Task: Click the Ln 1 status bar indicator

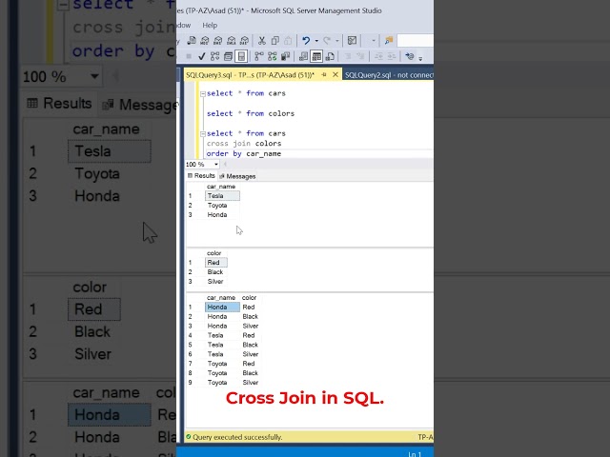Action: 415,454
